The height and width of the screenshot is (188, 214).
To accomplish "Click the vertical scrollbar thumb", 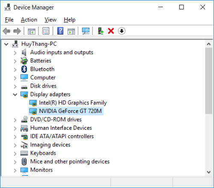I will [x=209, y=81].
